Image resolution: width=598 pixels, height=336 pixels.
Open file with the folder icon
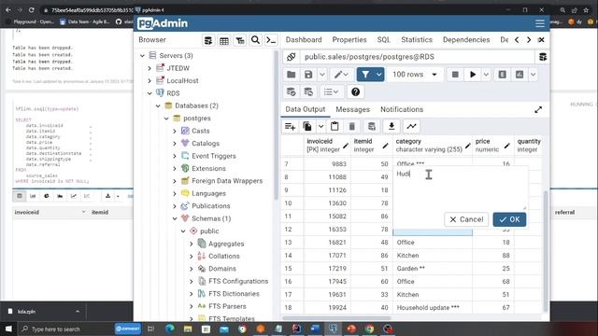[x=291, y=75]
